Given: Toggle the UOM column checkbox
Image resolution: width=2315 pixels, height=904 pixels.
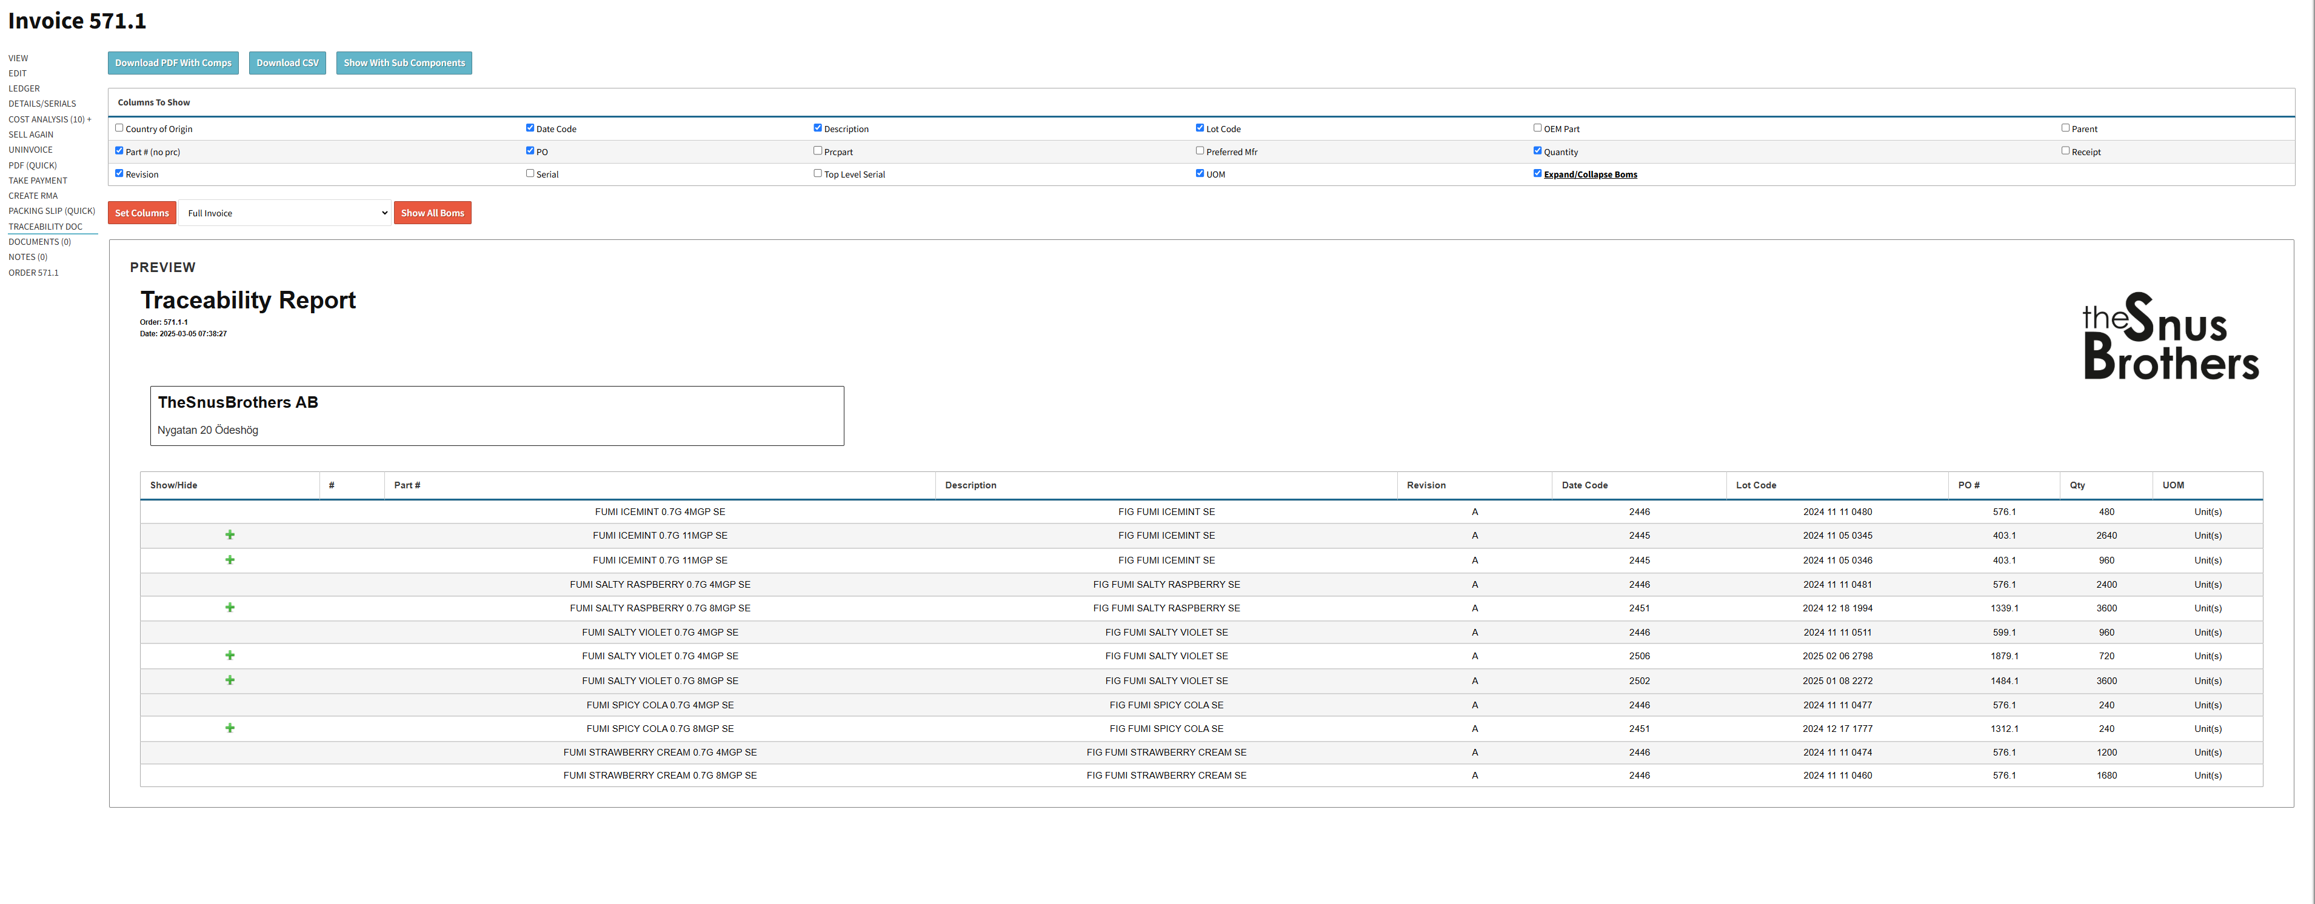Looking at the screenshot, I should click(x=1200, y=173).
